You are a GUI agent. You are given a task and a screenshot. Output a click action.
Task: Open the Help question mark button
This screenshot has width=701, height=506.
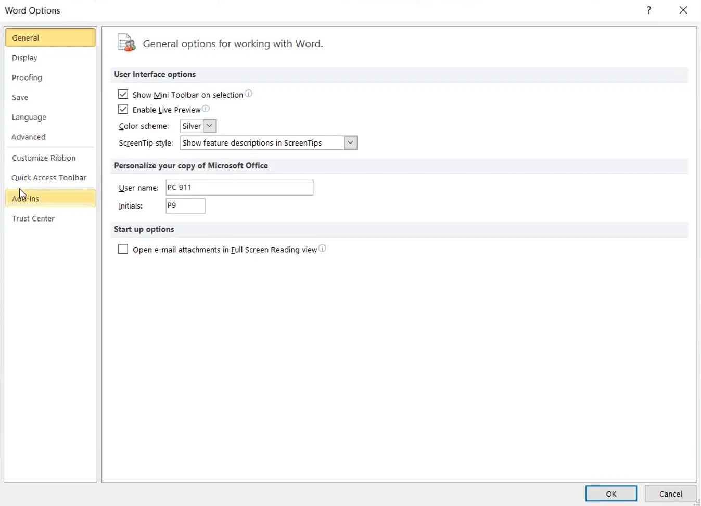point(649,10)
